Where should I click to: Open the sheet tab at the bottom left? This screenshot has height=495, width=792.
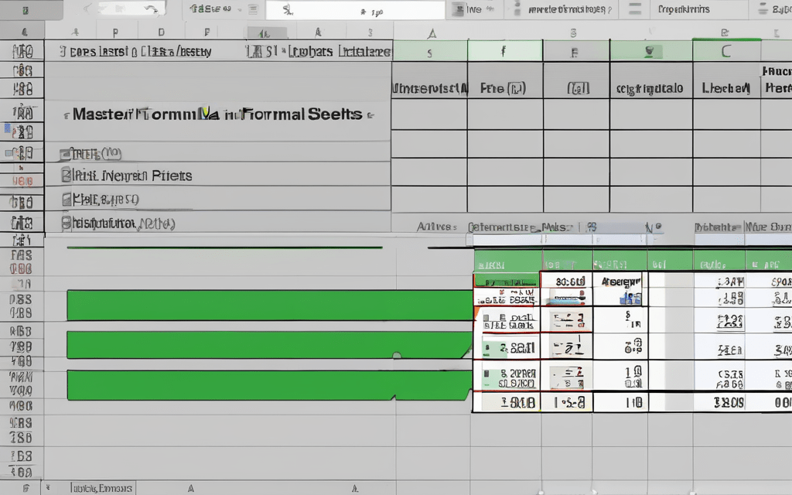(x=101, y=487)
